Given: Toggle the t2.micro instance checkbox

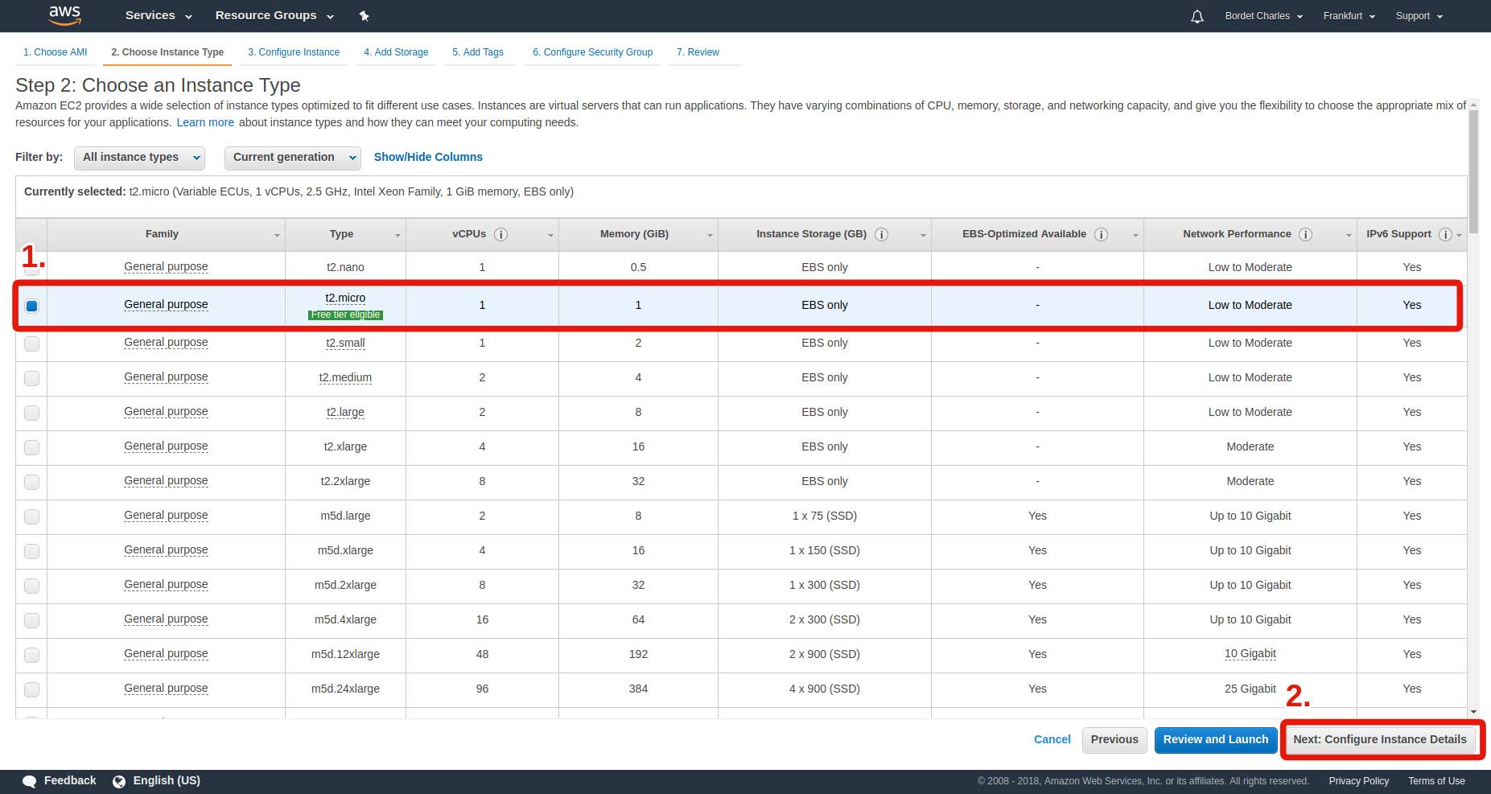Looking at the screenshot, I should tap(31, 306).
